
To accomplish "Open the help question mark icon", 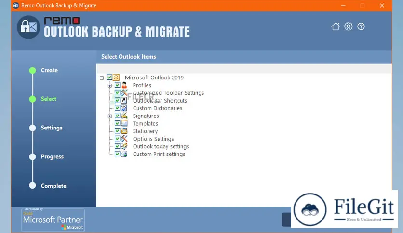I will click(361, 26).
